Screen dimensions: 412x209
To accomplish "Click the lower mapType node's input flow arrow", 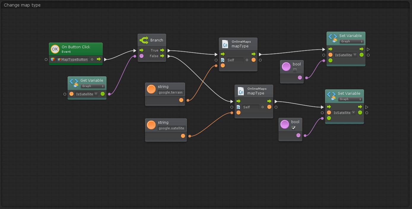I will [x=238, y=101].
